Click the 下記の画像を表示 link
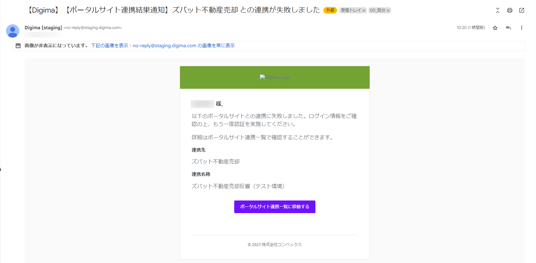 click(x=109, y=46)
